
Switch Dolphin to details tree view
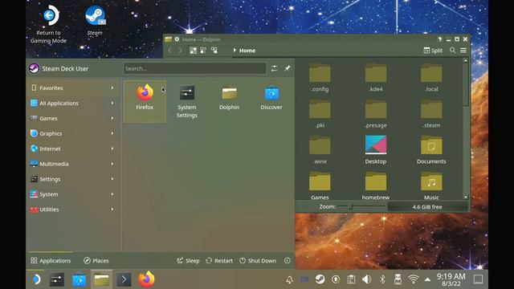pyautogui.click(x=214, y=51)
